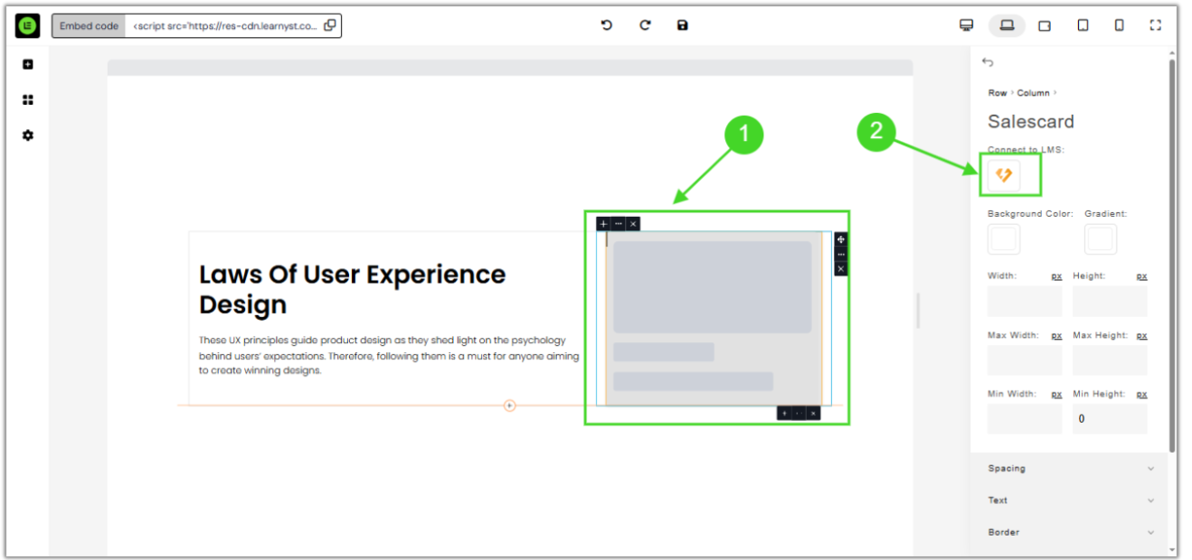The width and height of the screenshot is (1192, 560).
Task: Open the Background Color swatch
Action: 1004,239
